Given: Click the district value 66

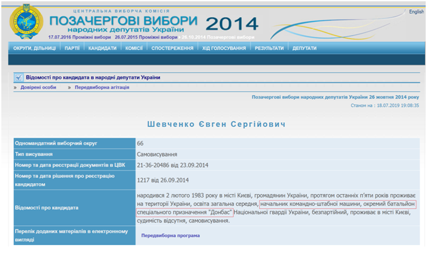Looking at the screenshot, I should pyautogui.click(x=140, y=143).
